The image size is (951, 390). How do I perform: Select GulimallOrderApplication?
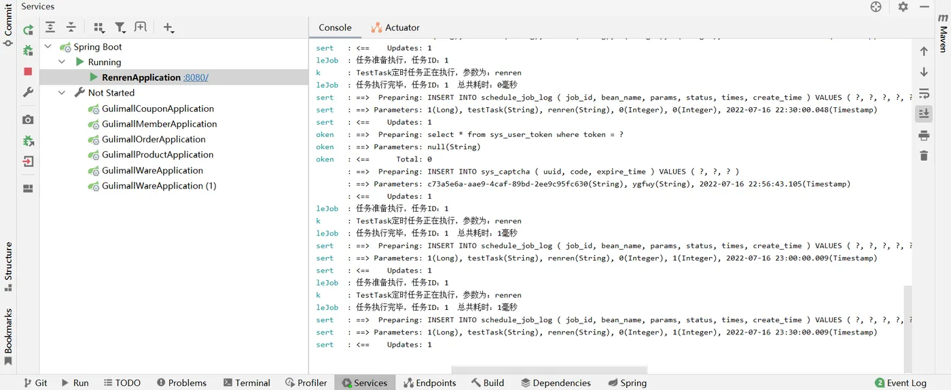154,140
